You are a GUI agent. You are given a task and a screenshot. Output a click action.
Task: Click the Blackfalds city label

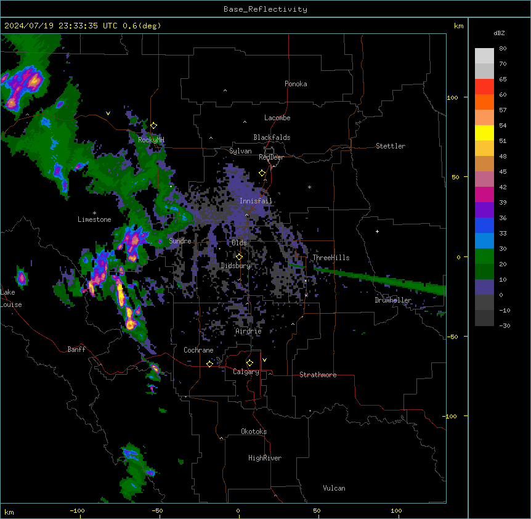[x=272, y=137]
